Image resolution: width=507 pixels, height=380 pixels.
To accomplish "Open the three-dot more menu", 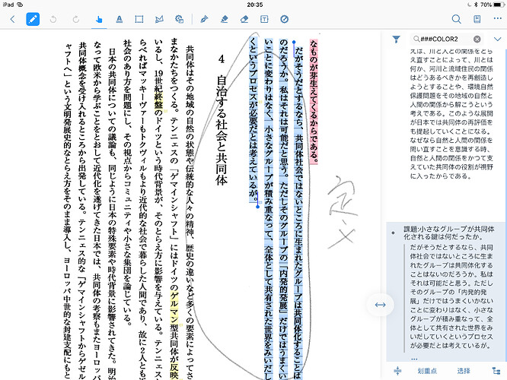I will pyautogui.click(x=498, y=18).
